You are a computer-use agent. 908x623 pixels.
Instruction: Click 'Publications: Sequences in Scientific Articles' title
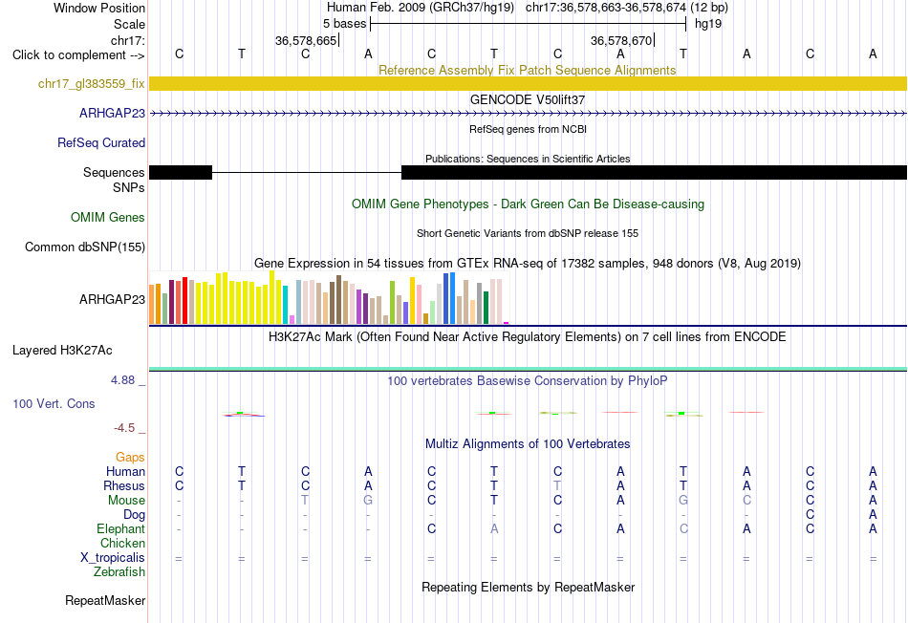(x=528, y=159)
